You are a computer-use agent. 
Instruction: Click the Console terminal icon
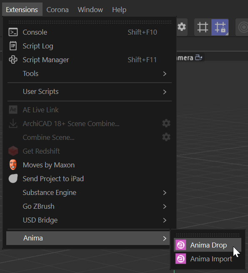pyautogui.click(x=13, y=32)
